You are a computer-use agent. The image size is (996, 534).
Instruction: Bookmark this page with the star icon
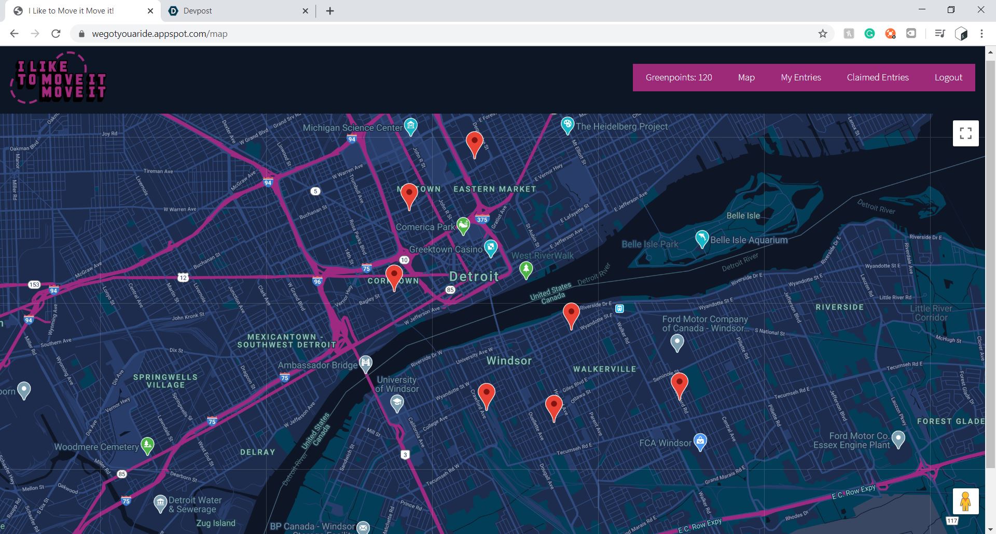pos(823,34)
